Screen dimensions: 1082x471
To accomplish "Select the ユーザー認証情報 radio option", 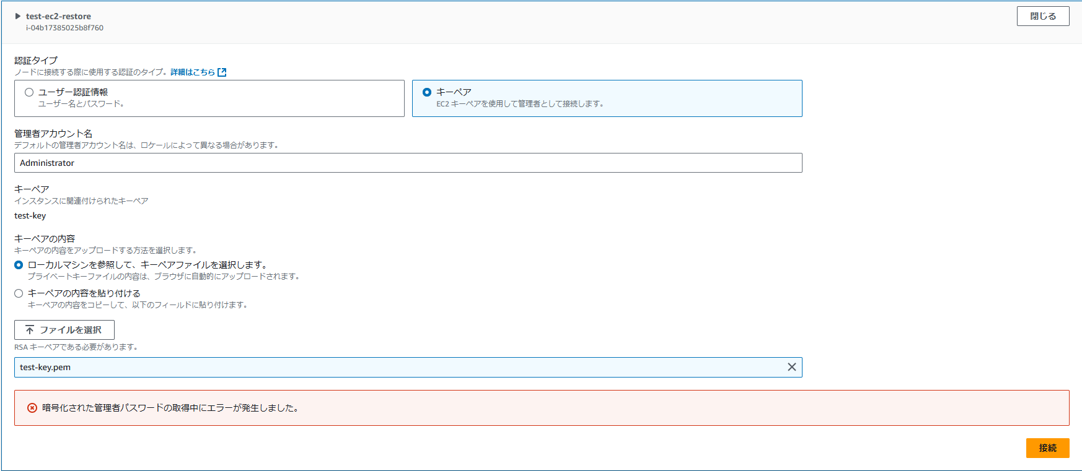I will [x=29, y=92].
